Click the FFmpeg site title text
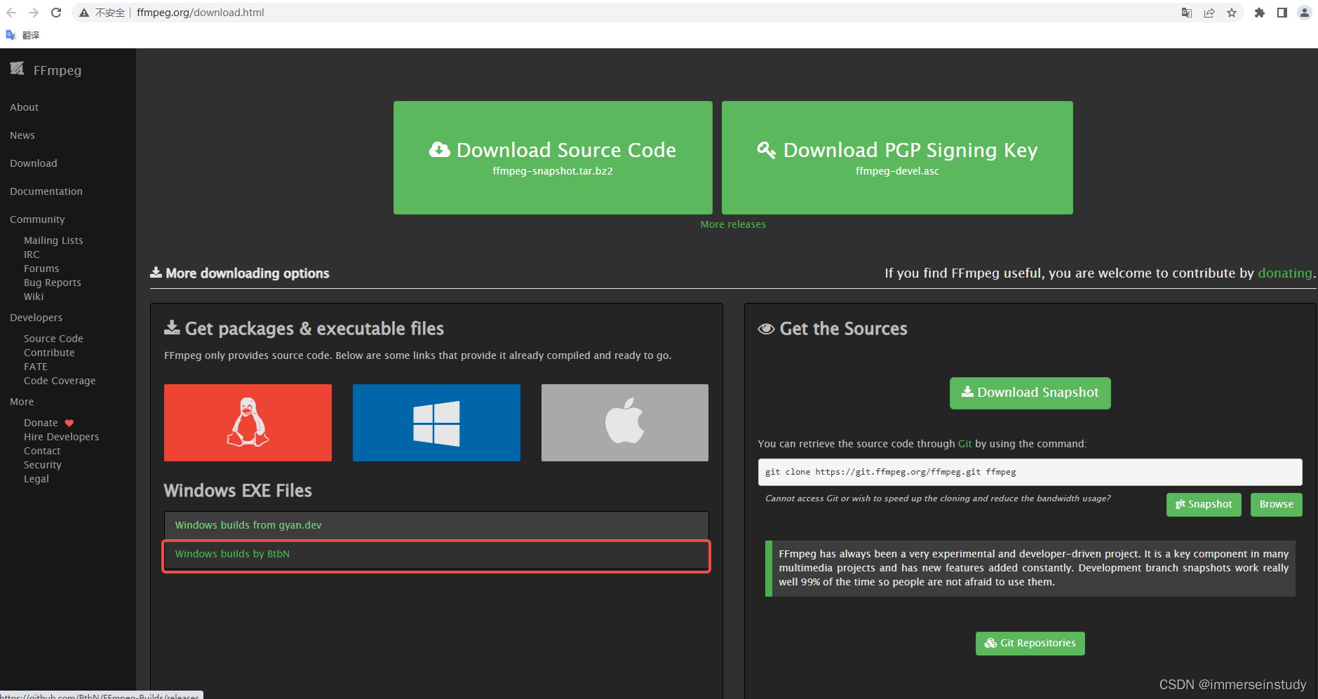Screen dimensions: 1318x699 click(58, 70)
